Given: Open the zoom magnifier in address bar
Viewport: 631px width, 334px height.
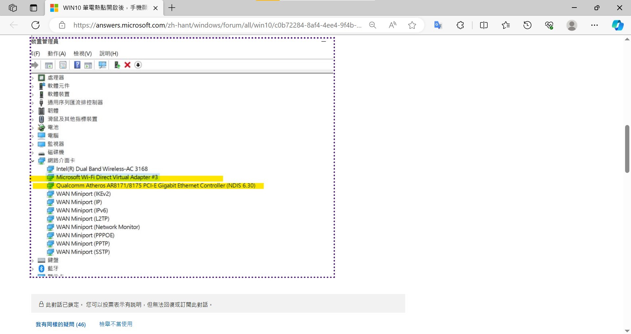Looking at the screenshot, I should pyautogui.click(x=372, y=25).
